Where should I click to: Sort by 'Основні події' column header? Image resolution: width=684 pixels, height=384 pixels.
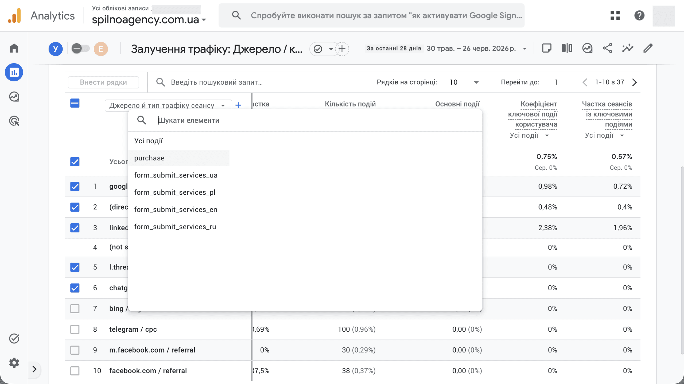(x=457, y=104)
